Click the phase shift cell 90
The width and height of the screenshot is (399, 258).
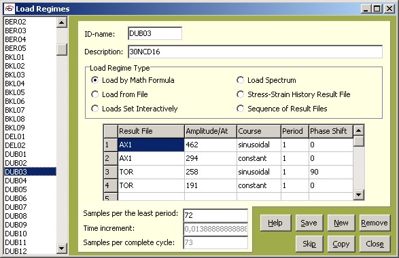click(x=331, y=172)
